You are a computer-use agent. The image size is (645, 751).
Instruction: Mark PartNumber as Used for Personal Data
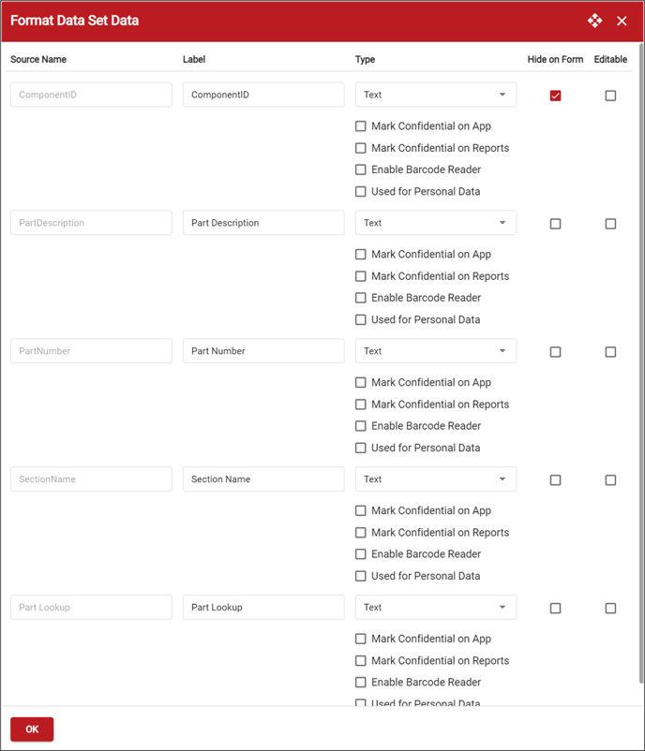pyautogui.click(x=361, y=448)
